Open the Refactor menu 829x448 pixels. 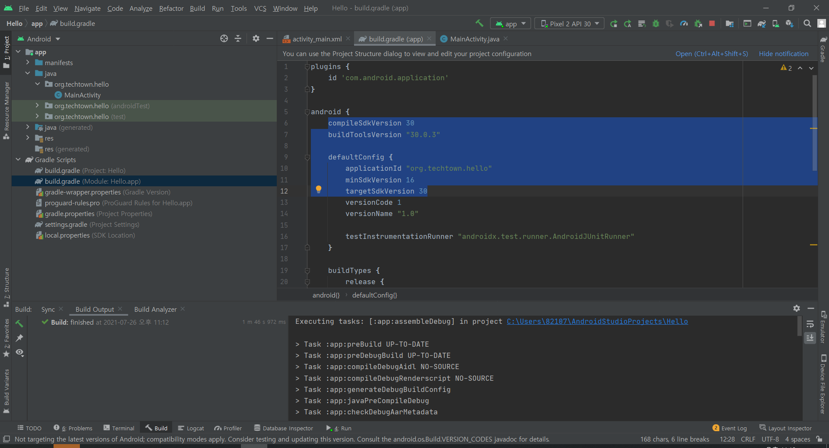[x=171, y=8]
